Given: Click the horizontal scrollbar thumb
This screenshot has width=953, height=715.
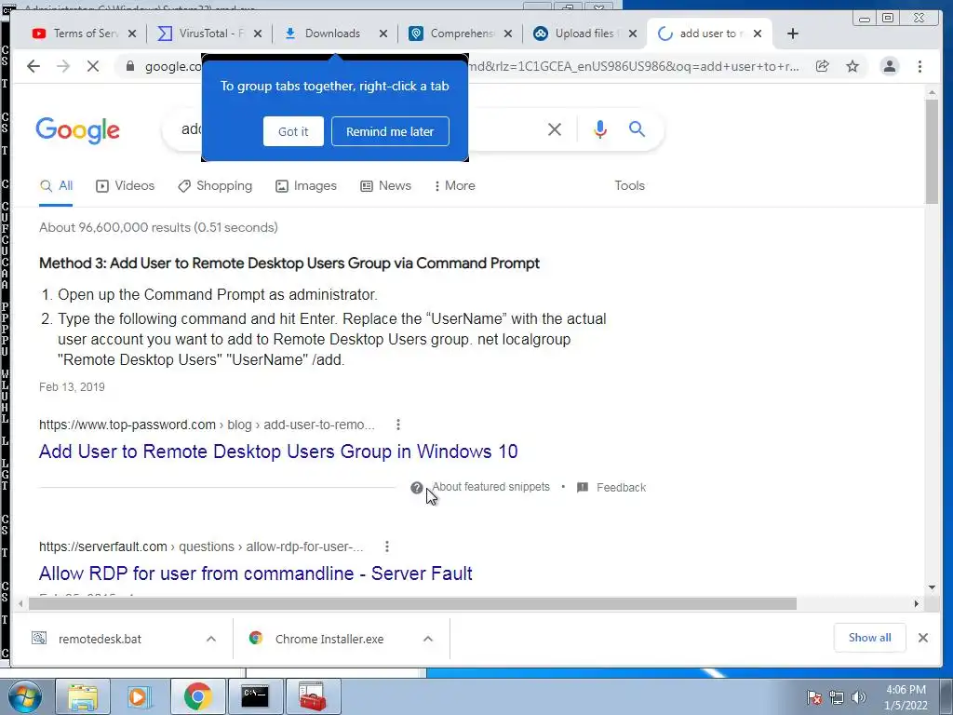Looking at the screenshot, I should pyautogui.click(x=412, y=603).
